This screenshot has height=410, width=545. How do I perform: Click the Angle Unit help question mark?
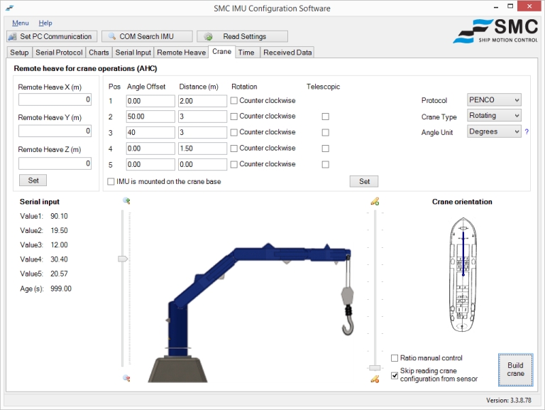click(x=527, y=131)
